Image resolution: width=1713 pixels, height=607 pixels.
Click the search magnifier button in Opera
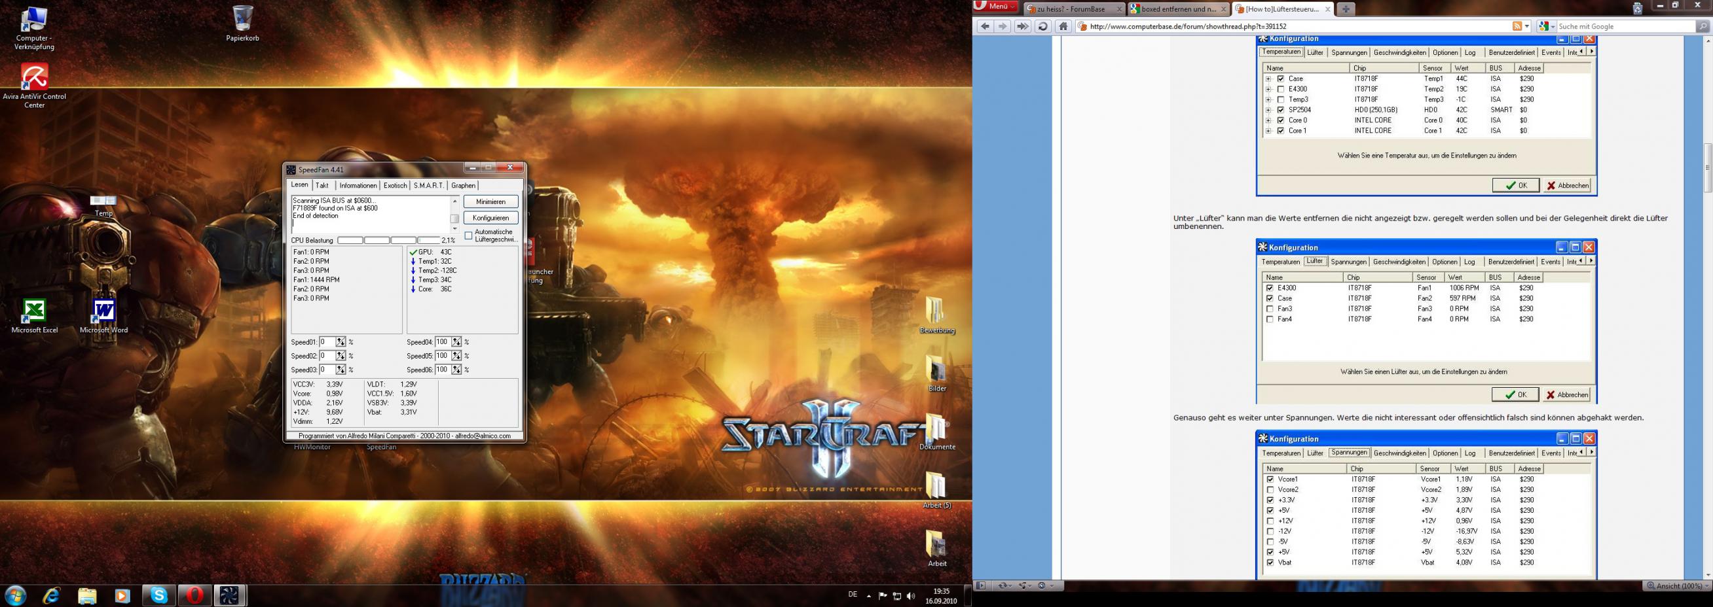click(1703, 27)
